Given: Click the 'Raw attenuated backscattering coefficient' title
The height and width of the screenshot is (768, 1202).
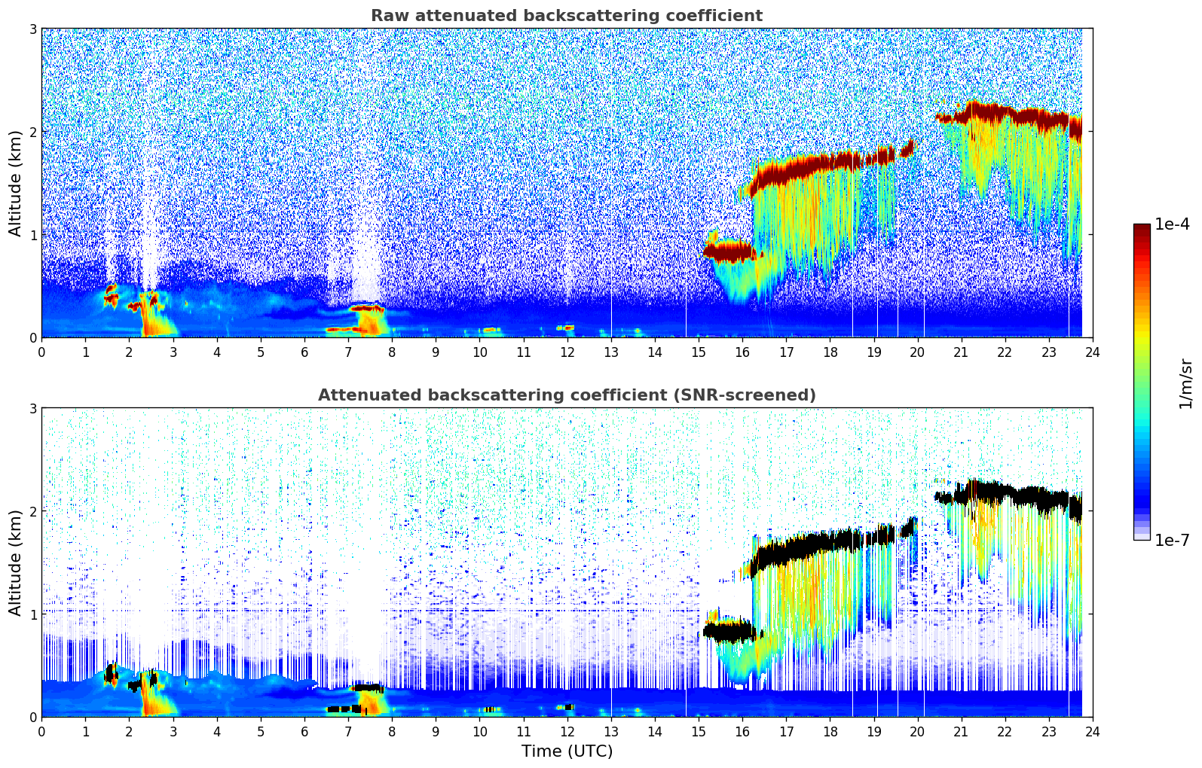Looking at the screenshot, I should [567, 16].
